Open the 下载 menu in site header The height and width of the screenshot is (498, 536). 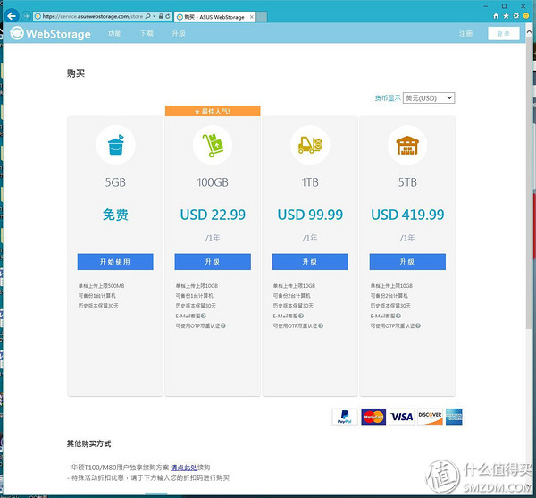(147, 33)
